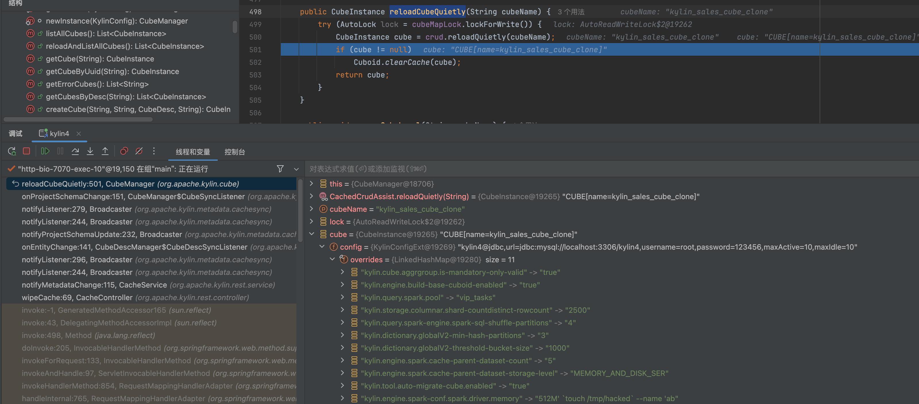Select shard-countdistinct-rowcount 2500 entry
919x404 pixels.
point(475,310)
